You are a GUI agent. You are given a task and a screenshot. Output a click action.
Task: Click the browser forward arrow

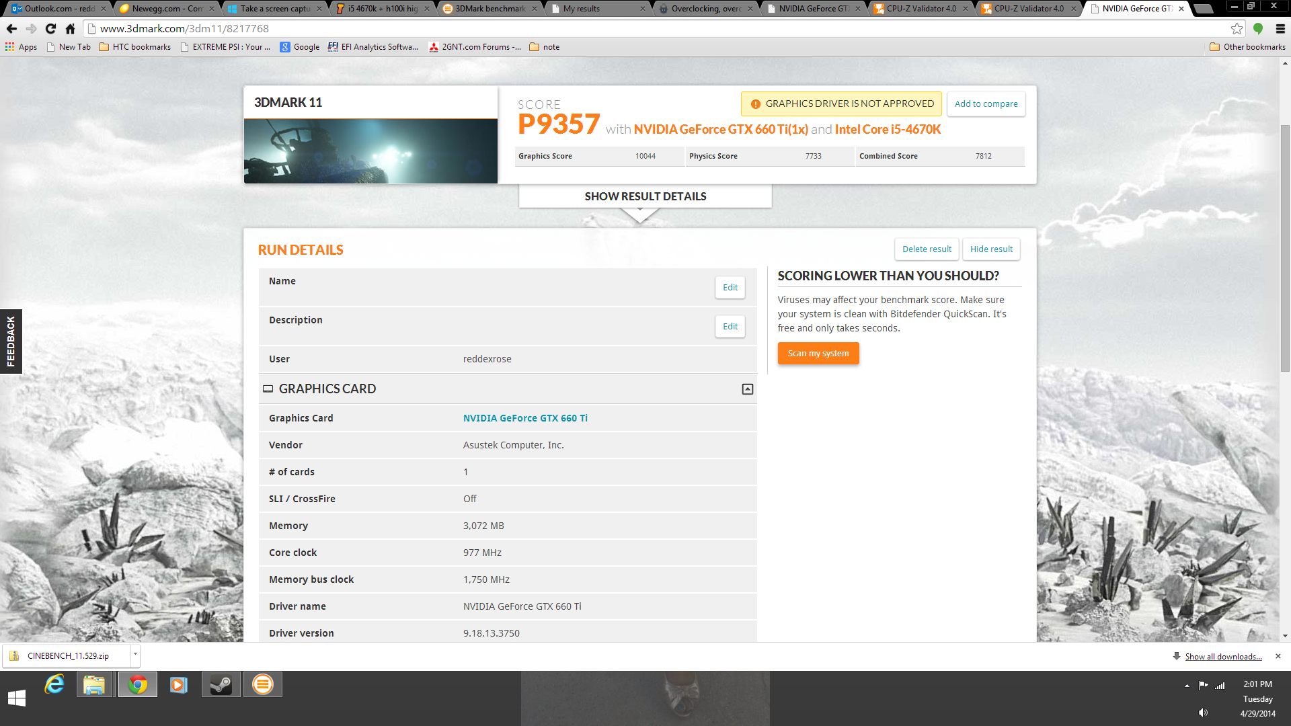(31, 29)
